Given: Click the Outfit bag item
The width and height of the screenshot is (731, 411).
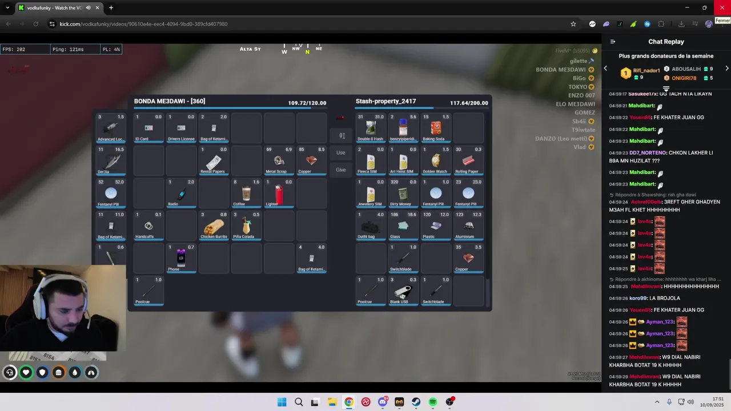Looking at the screenshot, I should click(x=371, y=225).
